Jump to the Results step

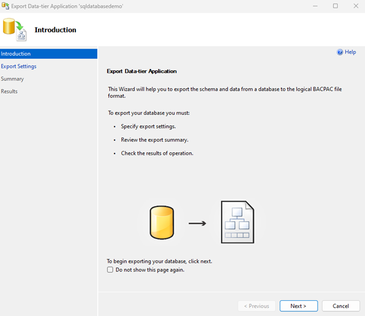pyautogui.click(x=9, y=91)
